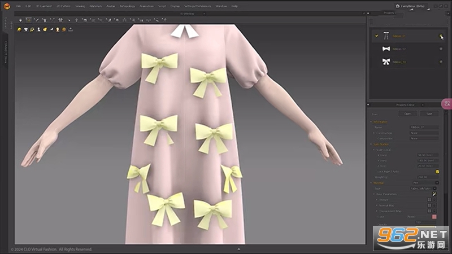
Task: Select the full bow thumbnail in the list
Action: click(386, 62)
